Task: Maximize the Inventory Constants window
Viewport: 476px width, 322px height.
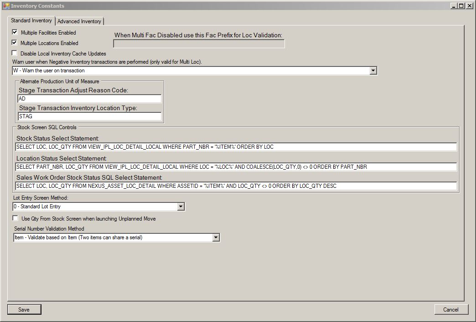Action: click(461, 6)
